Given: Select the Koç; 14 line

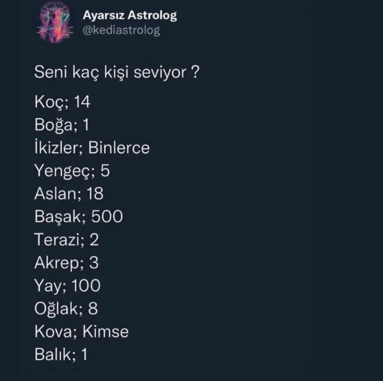Looking at the screenshot, I should click(x=62, y=102).
